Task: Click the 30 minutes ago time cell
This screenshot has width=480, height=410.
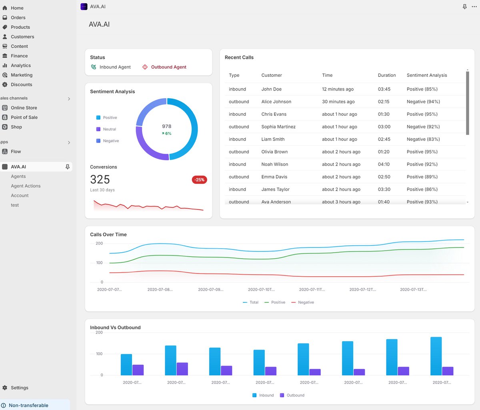Action: coord(338,102)
